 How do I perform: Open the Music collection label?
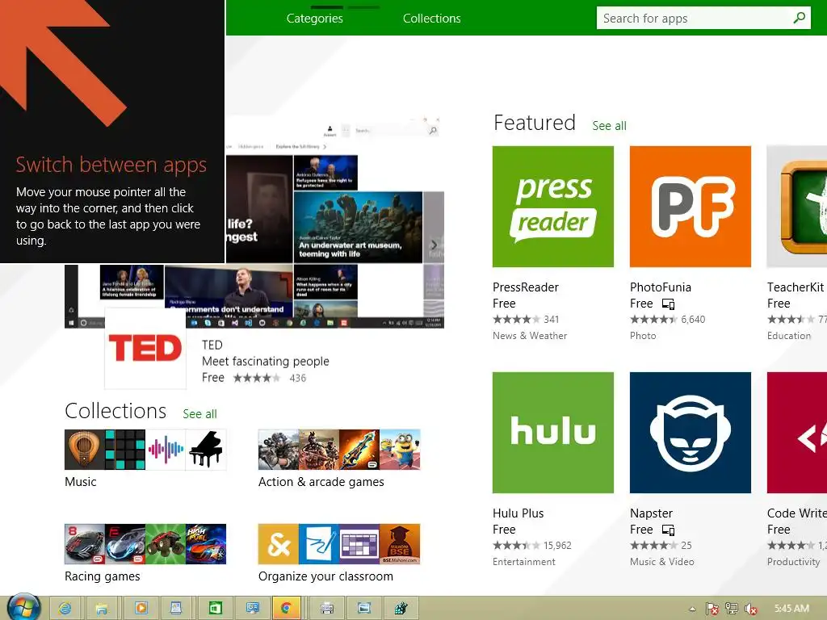(81, 482)
